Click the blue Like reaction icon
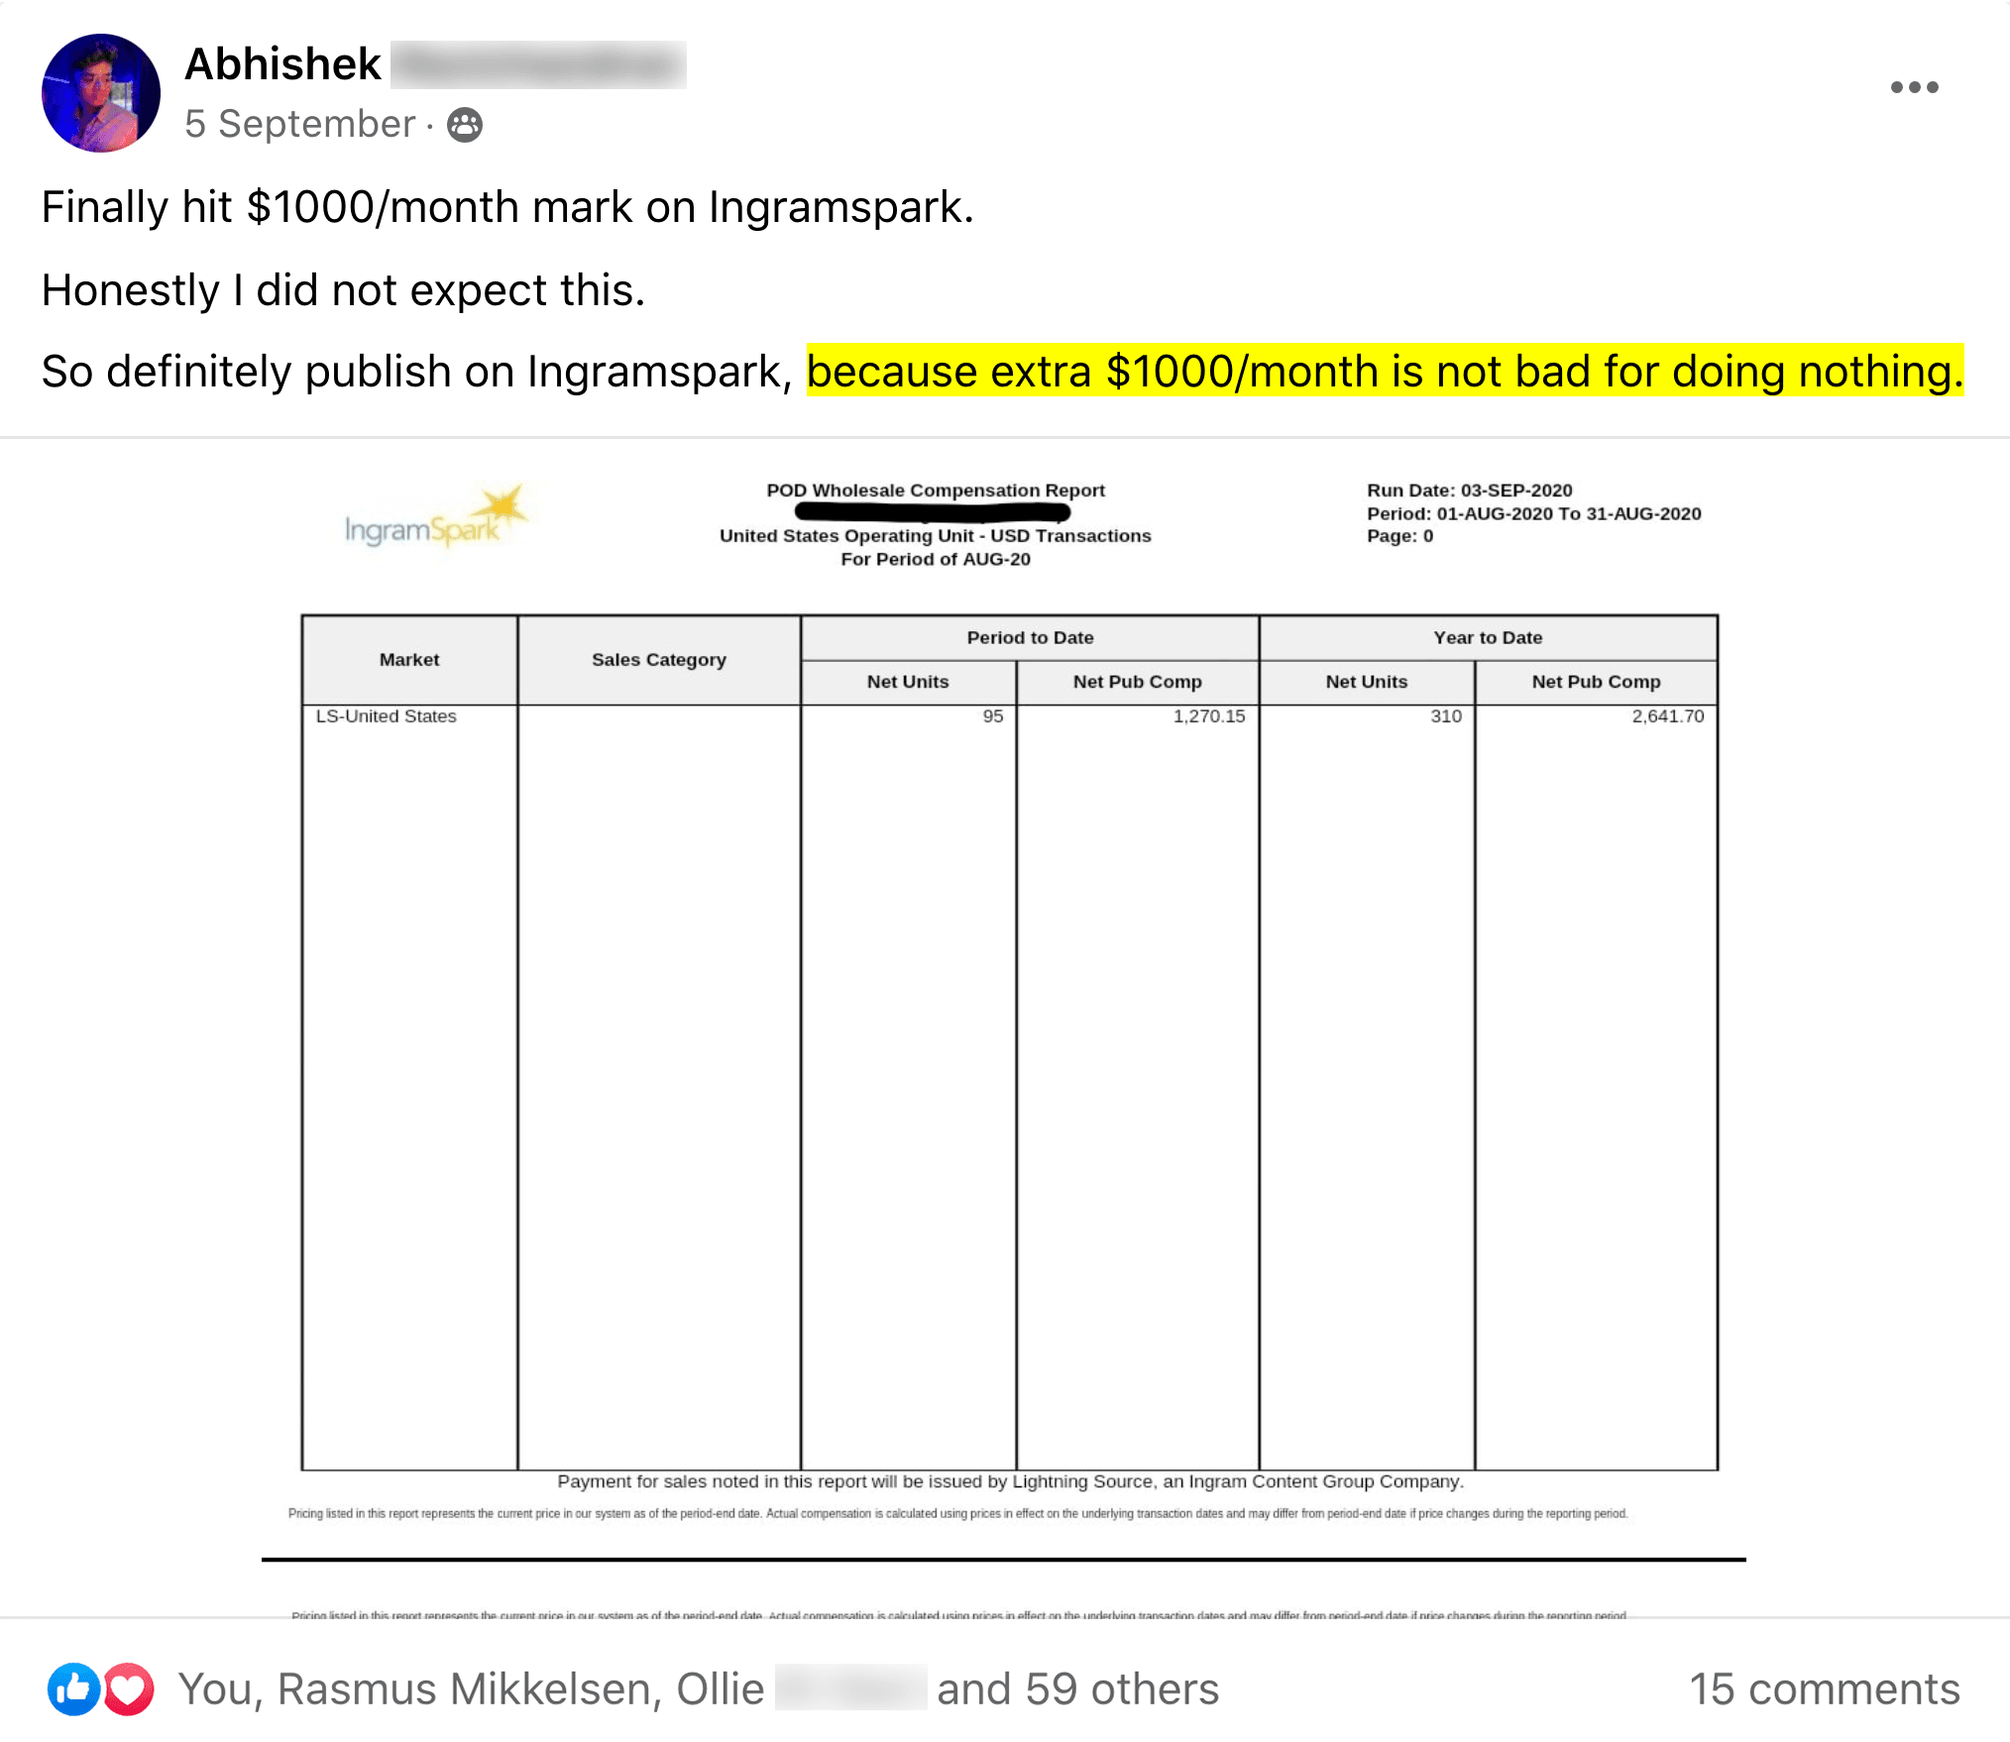Image resolution: width=2010 pixels, height=1742 pixels. (73, 1688)
